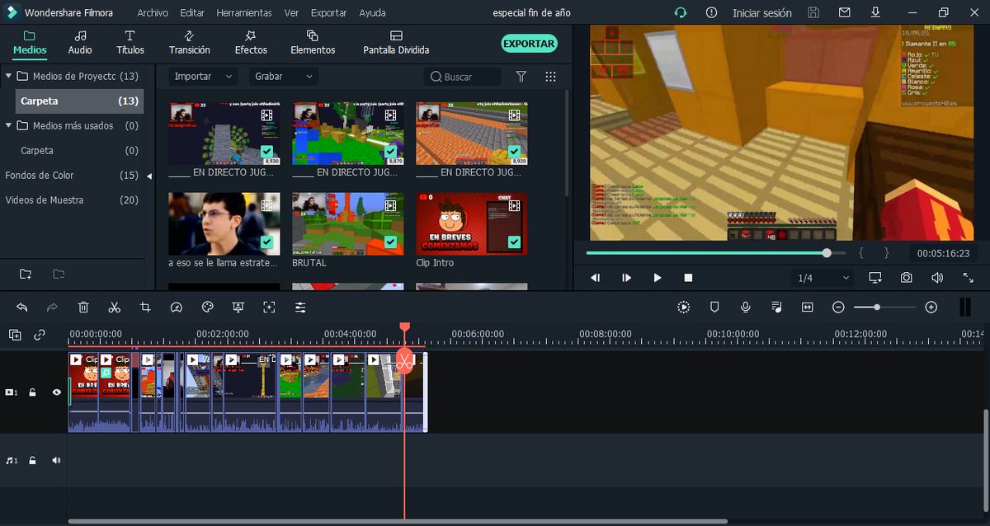This screenshot has height=526, width=990.
Task: Play the preview video
Action: tap(657, 278)
